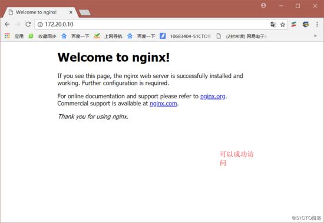Open the blue-yellow globe extension icon
This screenshot has width=324, height=223.
click(x=306, y=24)
